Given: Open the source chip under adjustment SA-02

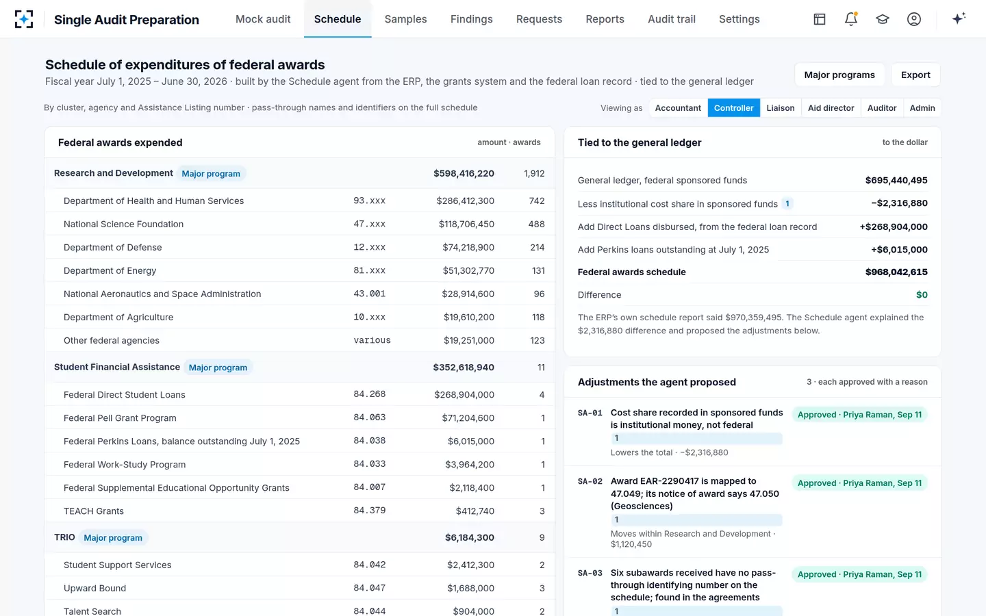Looking at the screenshot, I should [x=696, y=519].
